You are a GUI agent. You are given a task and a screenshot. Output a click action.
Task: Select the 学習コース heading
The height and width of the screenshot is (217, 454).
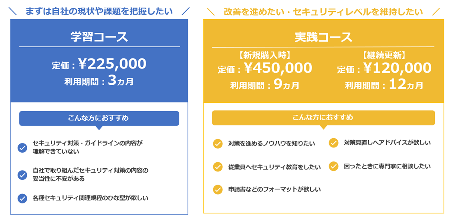[x=99, y=37]
